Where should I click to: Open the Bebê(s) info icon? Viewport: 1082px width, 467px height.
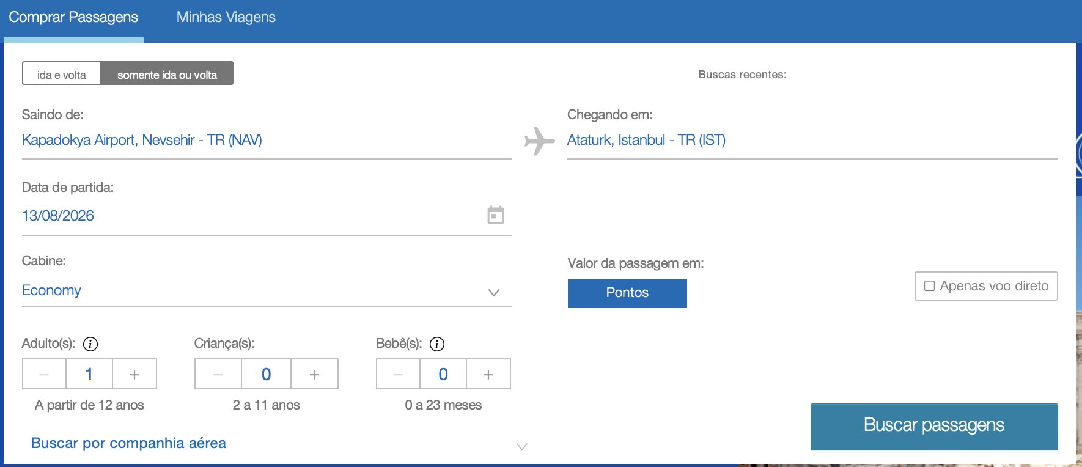[437, 344]
